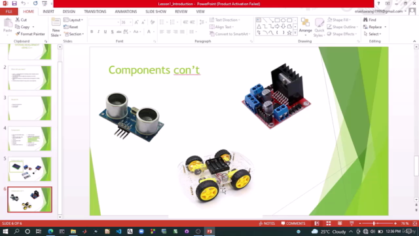Select slide 5 thumbnail

pyautogui.click(x=29, y=169)
